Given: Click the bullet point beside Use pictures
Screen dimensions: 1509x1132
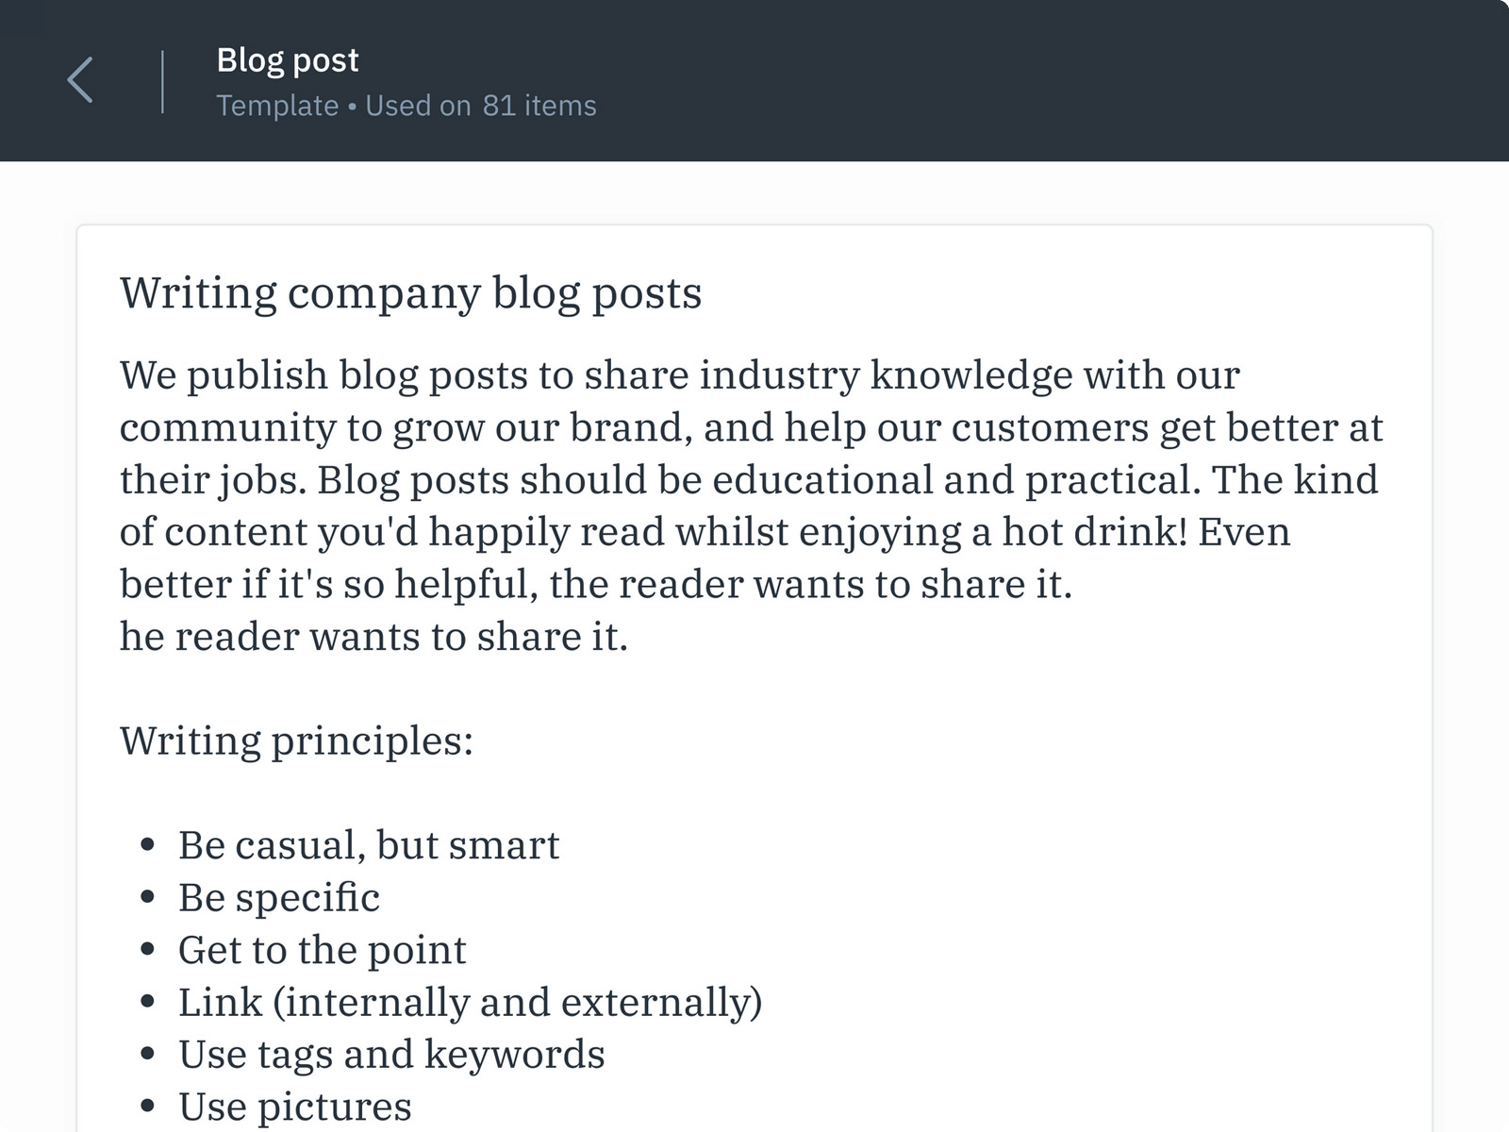Looking at the screenshot, I should click(x=147, y=1105).
